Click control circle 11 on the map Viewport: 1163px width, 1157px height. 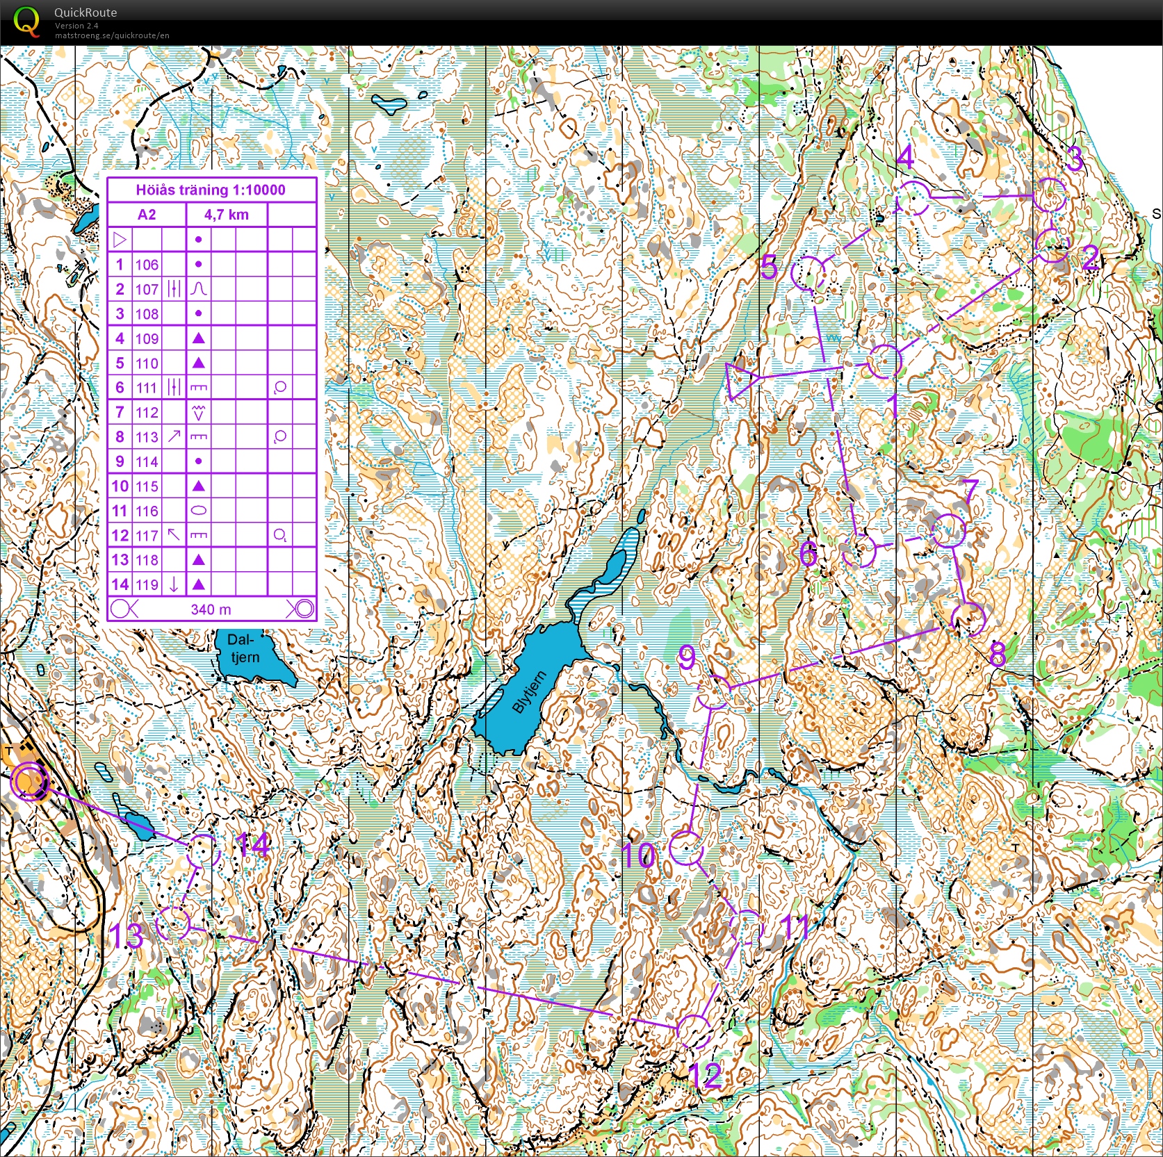747,928
